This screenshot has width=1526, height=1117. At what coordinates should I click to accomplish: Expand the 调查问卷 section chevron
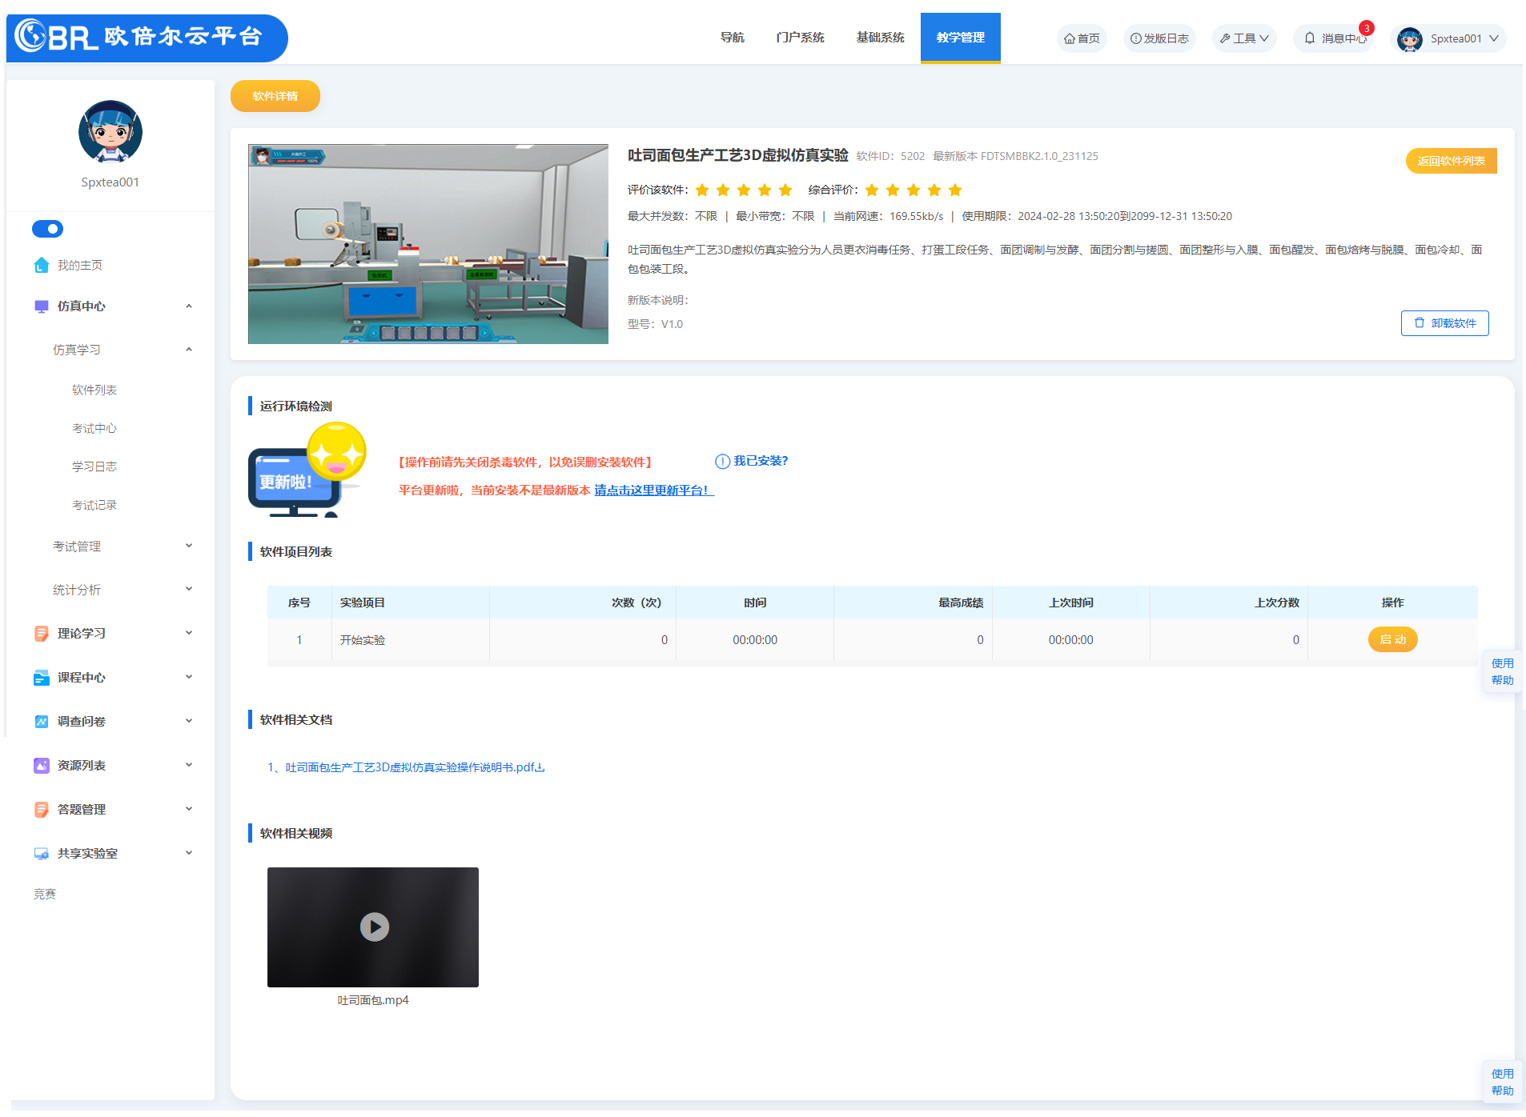189,722
